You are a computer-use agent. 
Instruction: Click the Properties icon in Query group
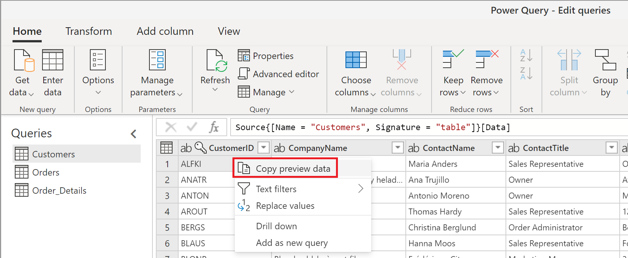[243, 56]
